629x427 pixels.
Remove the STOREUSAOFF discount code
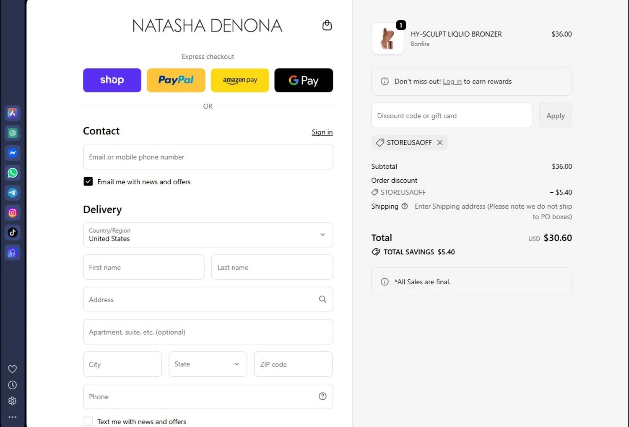(440, 142)
